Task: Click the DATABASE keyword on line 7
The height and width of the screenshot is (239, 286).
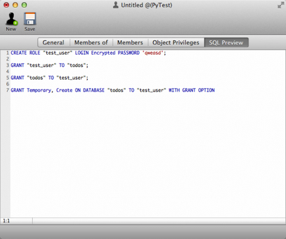Action: point(94,90)
